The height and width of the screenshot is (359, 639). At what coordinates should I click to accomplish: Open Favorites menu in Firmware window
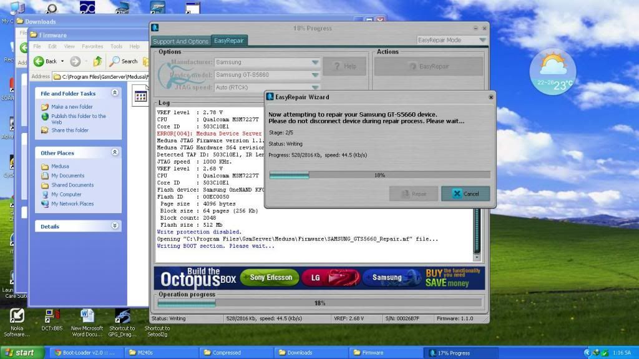pos(92,46)
